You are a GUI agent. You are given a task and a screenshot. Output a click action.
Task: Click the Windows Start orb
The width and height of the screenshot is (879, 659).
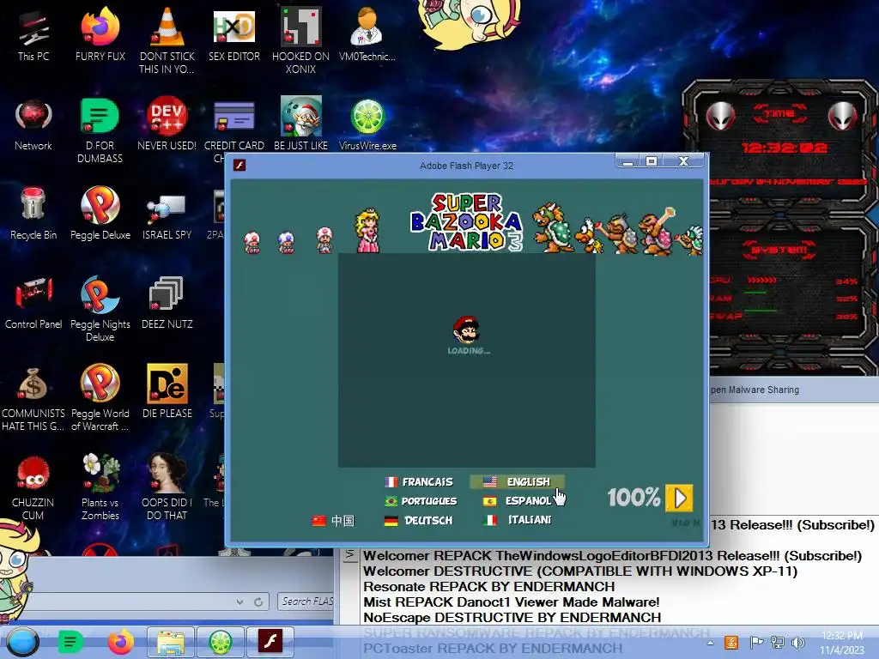pyautogui.click(x=22, y=642)
